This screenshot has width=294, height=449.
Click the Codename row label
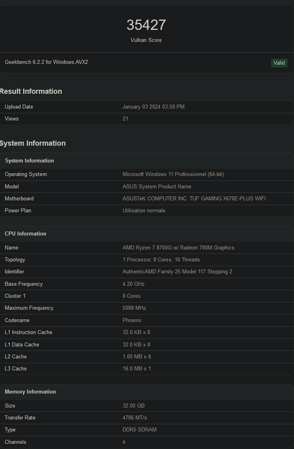point(17,320)
